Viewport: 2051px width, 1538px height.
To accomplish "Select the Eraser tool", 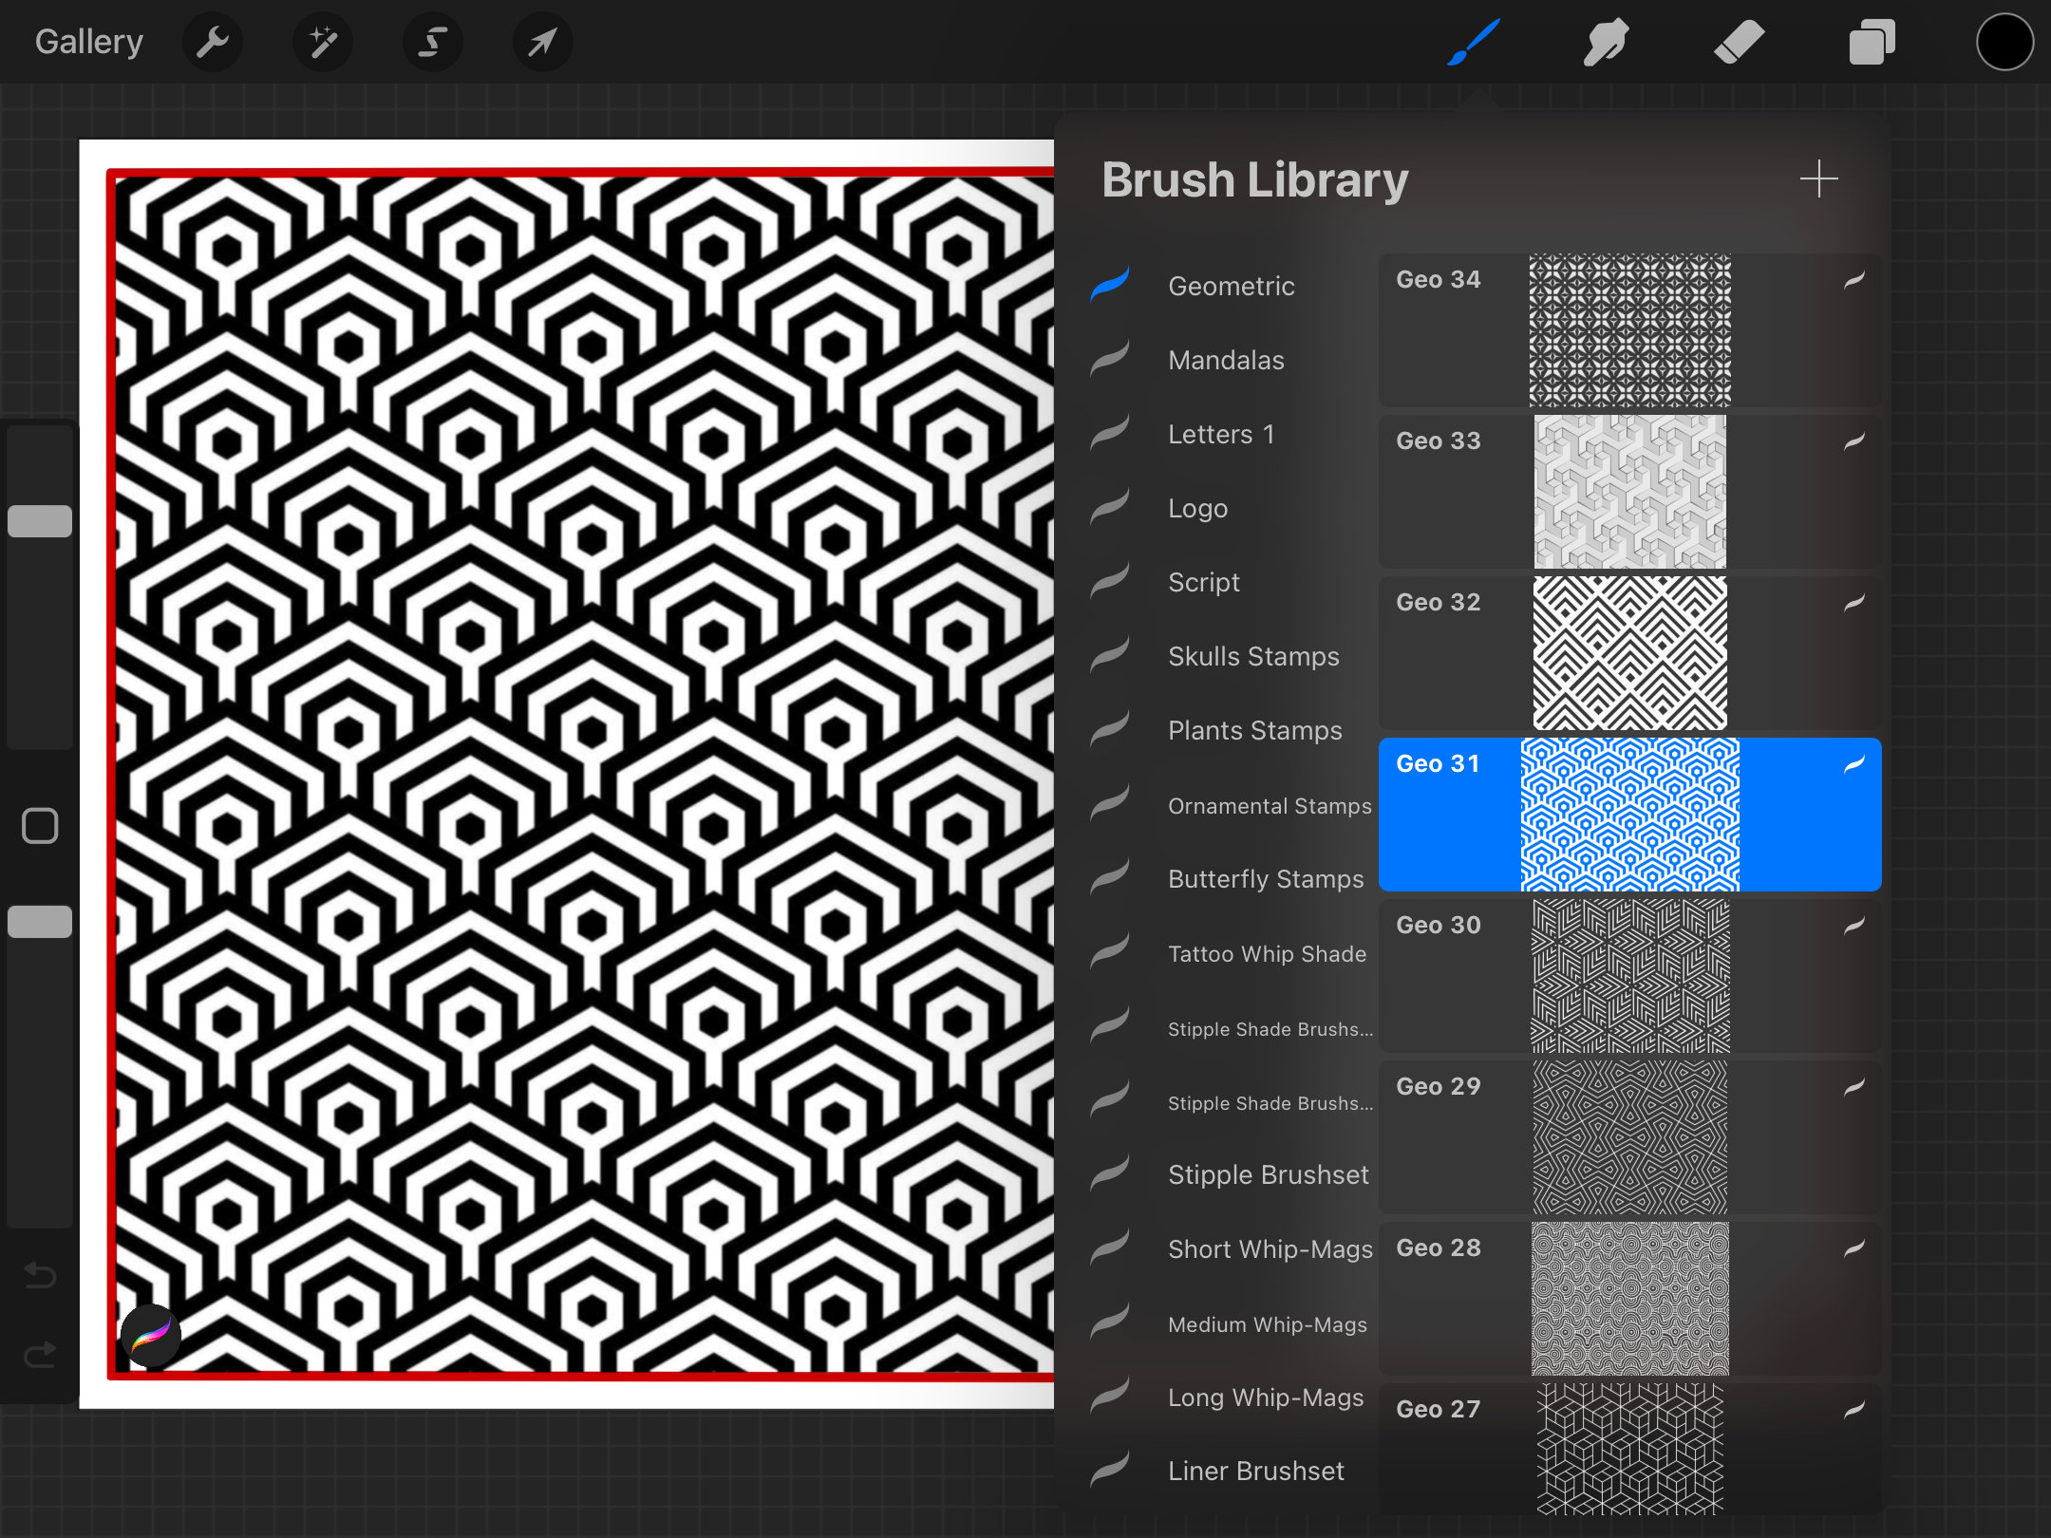I will click(x=1739, y=42).
